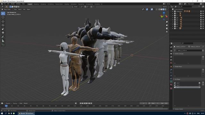Toggle the camera view icon
This screenshot has width=205, height=115.
[167, 28]
